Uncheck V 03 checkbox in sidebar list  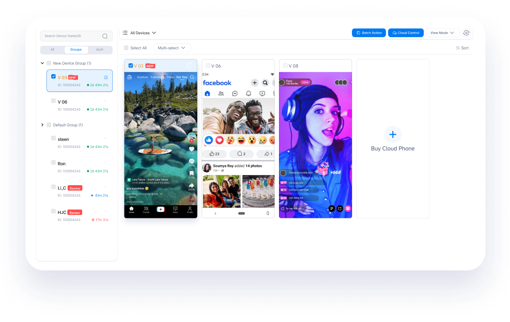(x=54, y=77)
